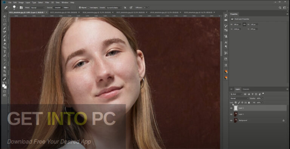Click the lock icon on Background layer

[283, 121]
